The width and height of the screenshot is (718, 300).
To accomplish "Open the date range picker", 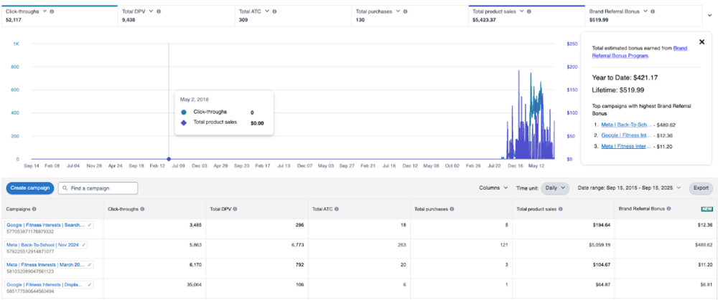I will click(629, 188).
